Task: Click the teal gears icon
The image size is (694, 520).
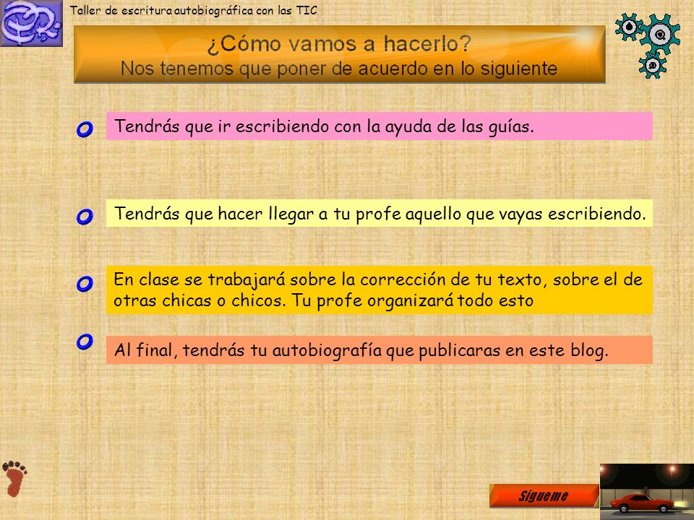Action: (648, 45)
